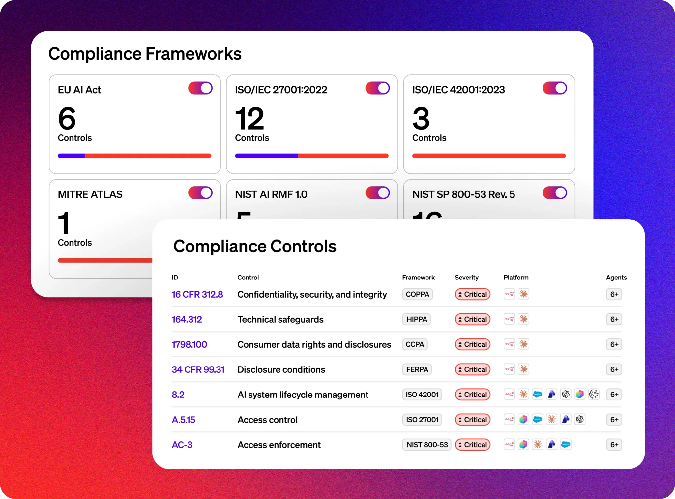Click the Control column header
The width and height of the screenshot is (675, 499).
[x=248, y=278]
